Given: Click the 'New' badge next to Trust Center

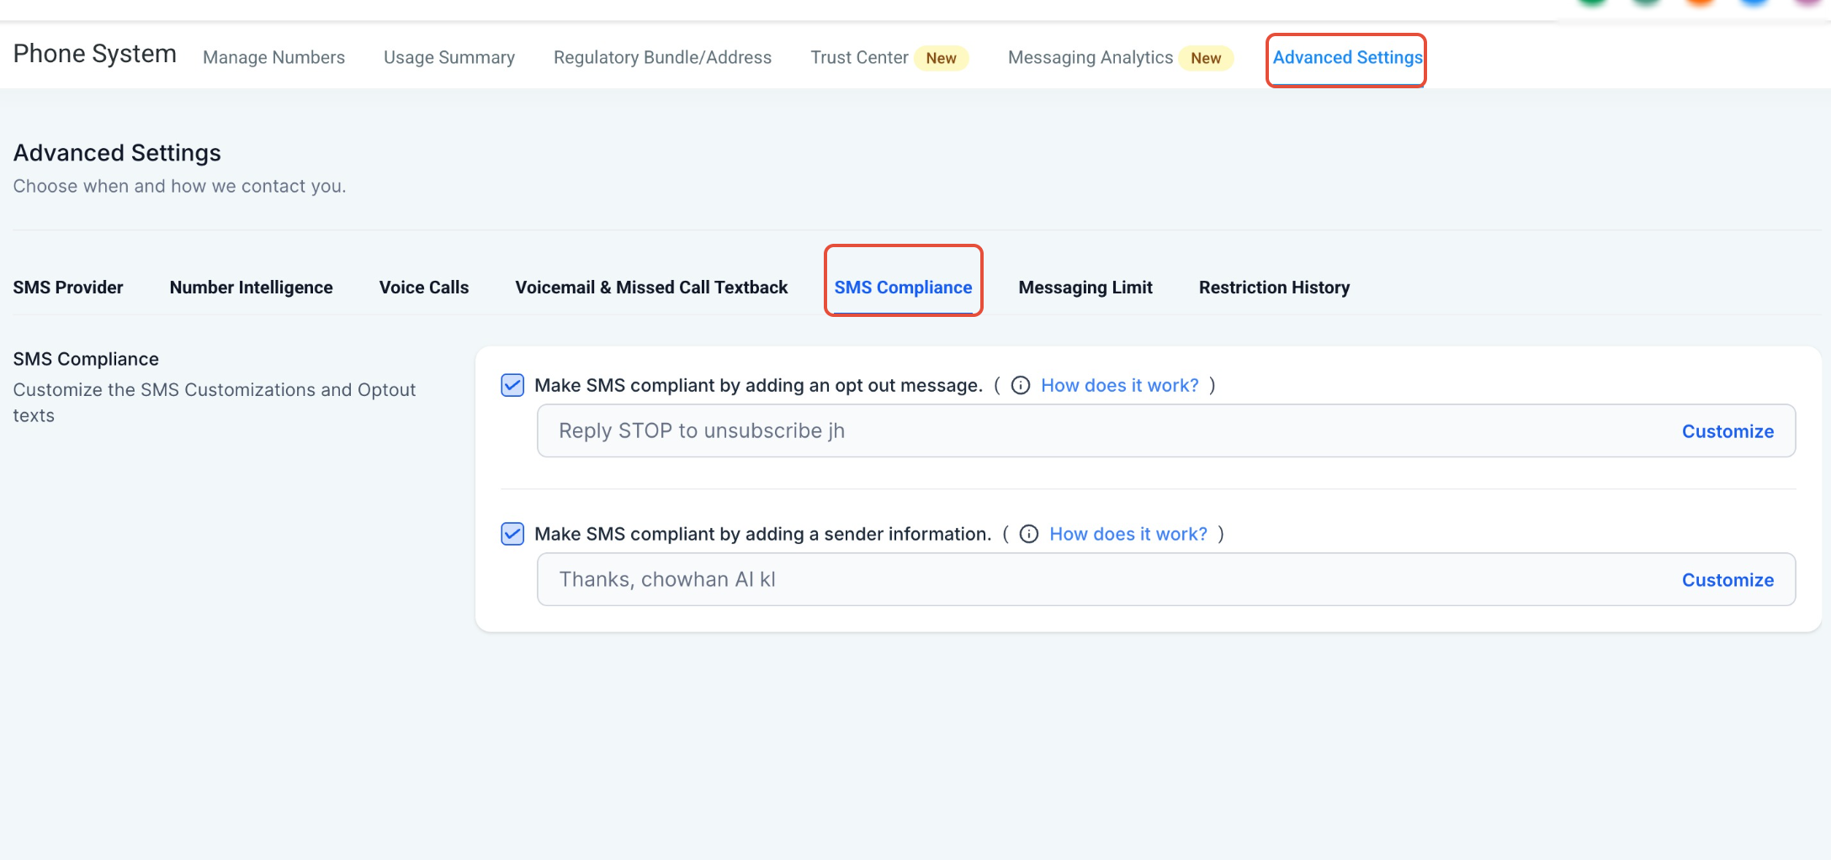Looking at the screenshot, I should point(942,58).
